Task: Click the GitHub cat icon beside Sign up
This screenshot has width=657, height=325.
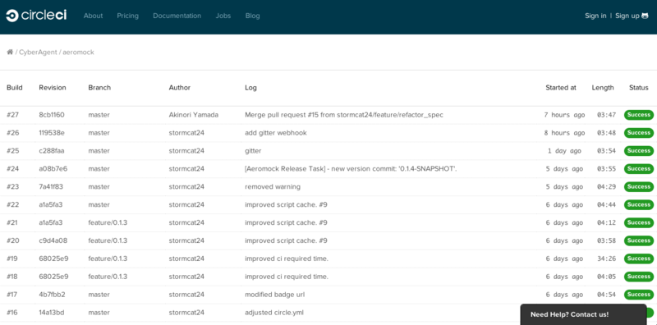Action: pos(645,16)
